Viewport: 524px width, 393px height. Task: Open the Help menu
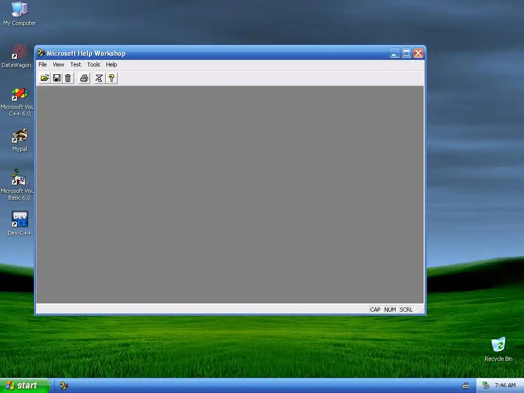click(111, 64)
